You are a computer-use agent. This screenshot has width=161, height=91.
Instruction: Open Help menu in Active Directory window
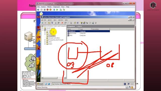66,20
